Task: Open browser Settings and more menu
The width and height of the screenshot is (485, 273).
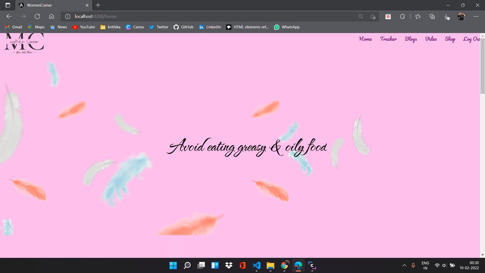Action: click(x=476, y=17)
